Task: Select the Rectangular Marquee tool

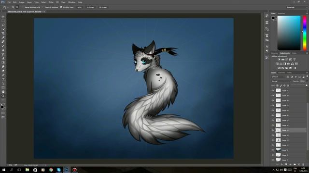Action: pos(3,21)
